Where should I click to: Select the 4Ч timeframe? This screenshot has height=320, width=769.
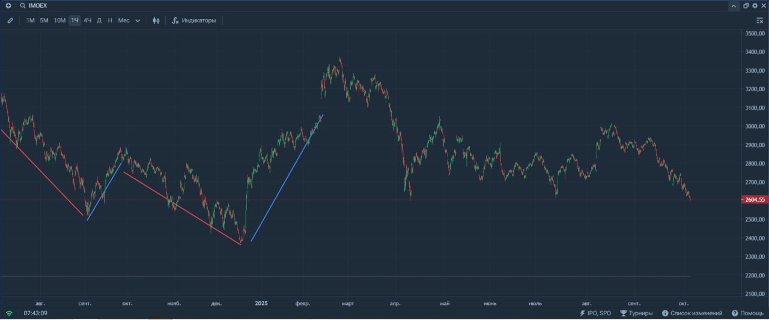coord(88,20)
